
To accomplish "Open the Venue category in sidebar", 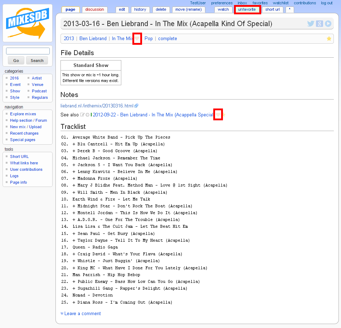I will point(38,85).
